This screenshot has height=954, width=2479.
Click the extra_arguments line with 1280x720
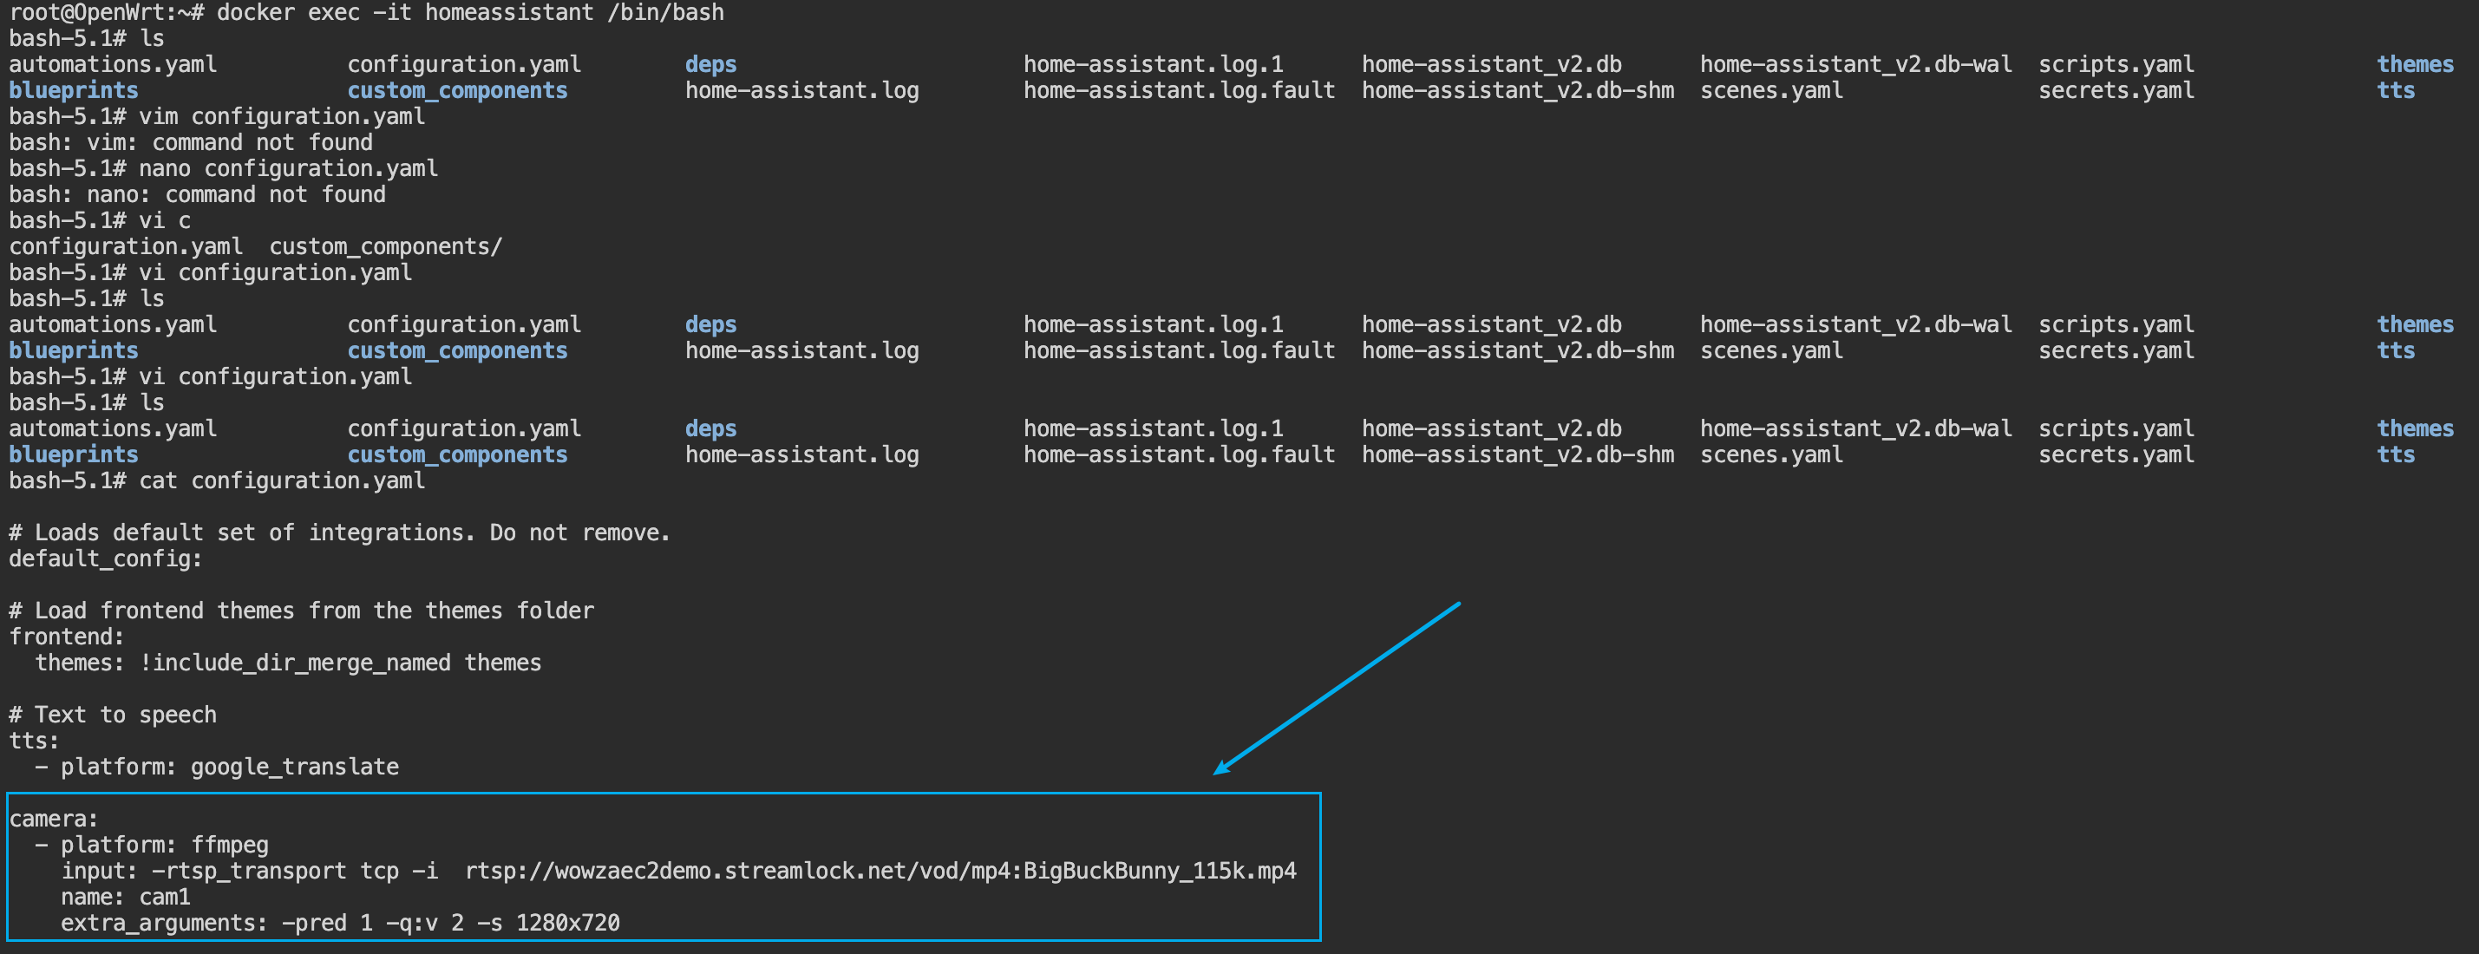(x=340, y=922)
